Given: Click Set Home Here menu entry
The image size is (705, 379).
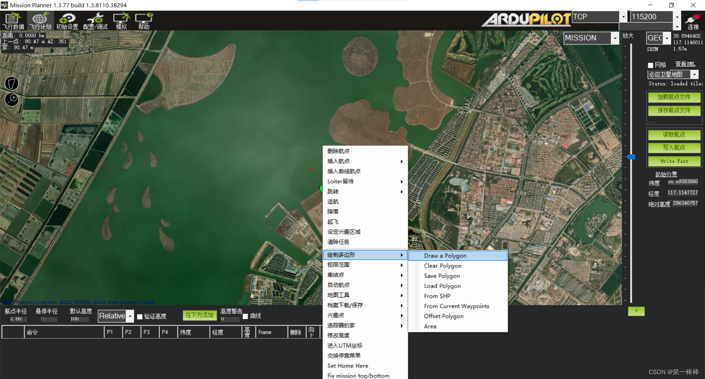Looking at the screenshot, I should (365, 366).
